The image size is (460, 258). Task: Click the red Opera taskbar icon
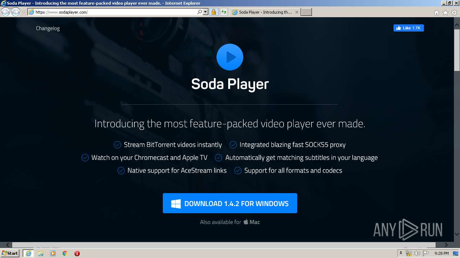coord(77,253)
